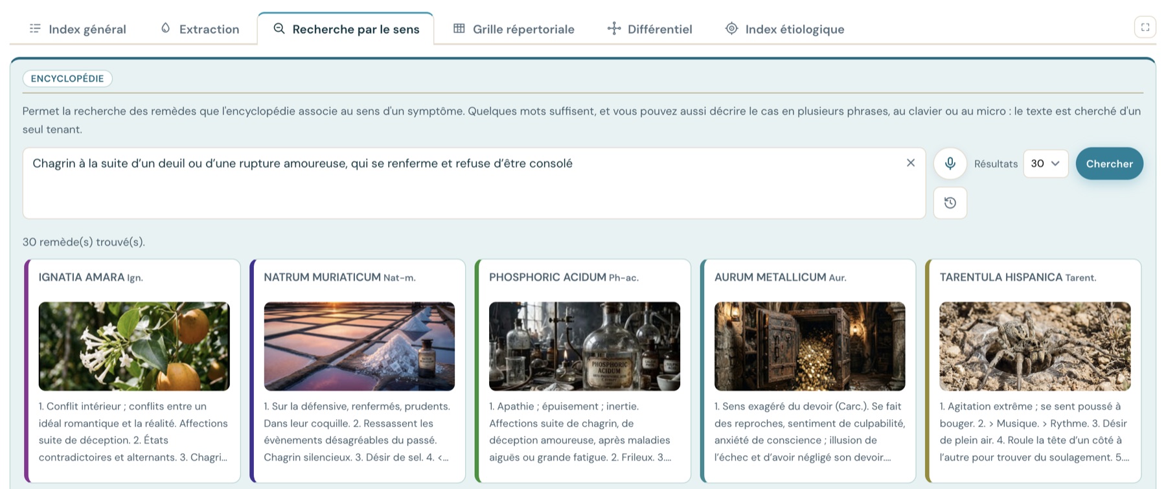Open the Résultats count dropdown showing 30
Viewport: 1166px width, 489px height.
(1046, 164)
